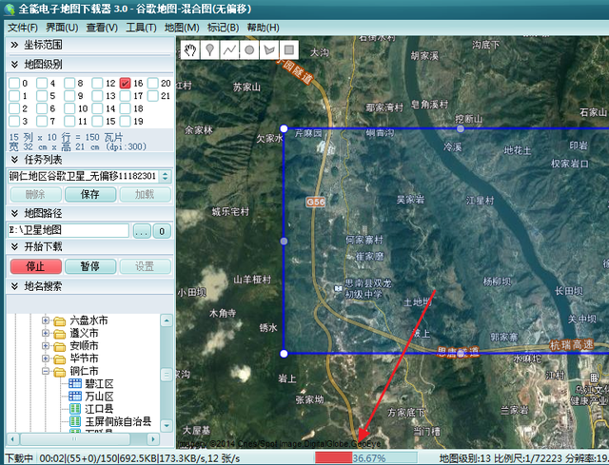Viewport: 609px width, 465px height.
Task: Check map level 13 checkbox
Action: [x=97, y=96]
